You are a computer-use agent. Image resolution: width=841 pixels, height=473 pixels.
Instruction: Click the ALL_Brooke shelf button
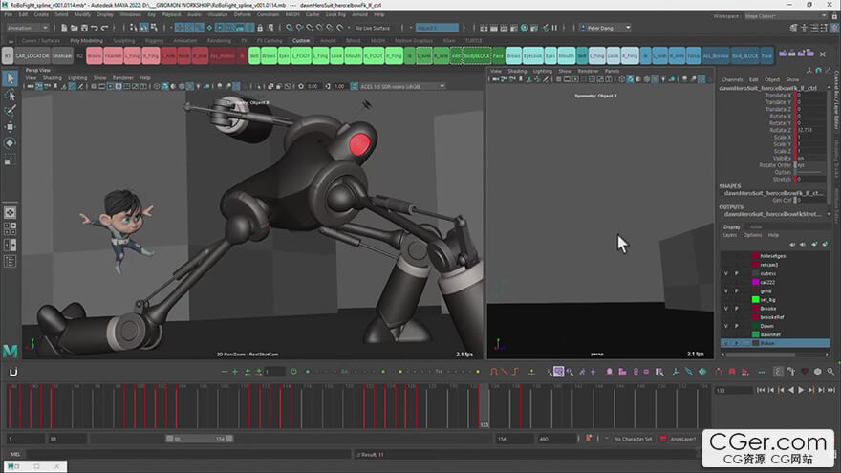click(716, 55)
